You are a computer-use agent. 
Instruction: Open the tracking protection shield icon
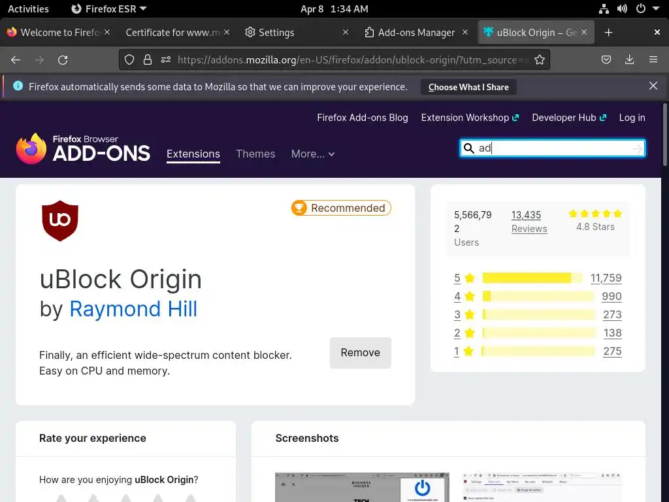pyautogui.click(x=129, y=59)
